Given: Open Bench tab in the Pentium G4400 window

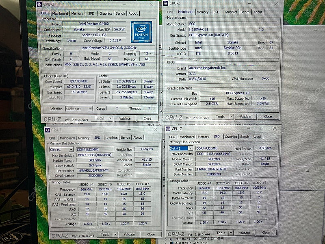Looking at the screenshot, I should click(x=120, y=13).
